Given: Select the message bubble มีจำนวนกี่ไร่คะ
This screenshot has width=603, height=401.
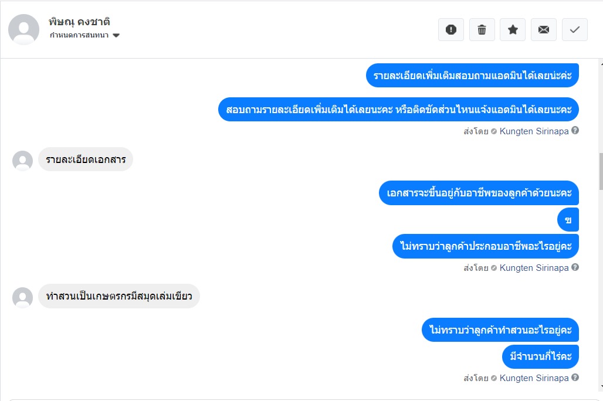Looking at the screenshot, I should pos(540,356).
